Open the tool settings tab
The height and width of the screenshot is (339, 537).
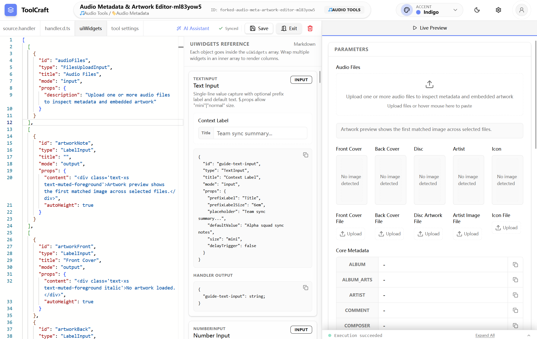(125, 28)
